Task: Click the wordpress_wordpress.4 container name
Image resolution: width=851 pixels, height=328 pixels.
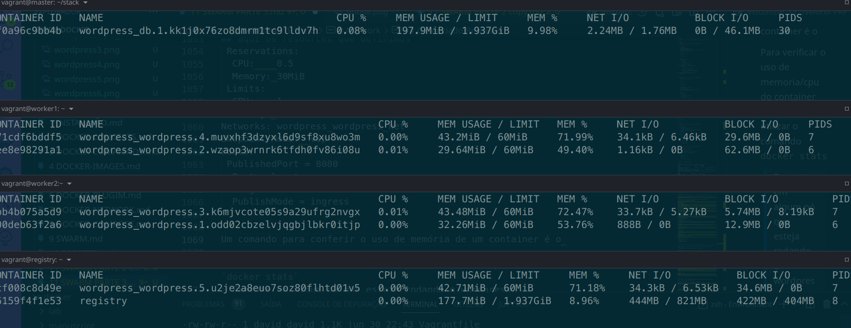Action: [x=220, y=137]
